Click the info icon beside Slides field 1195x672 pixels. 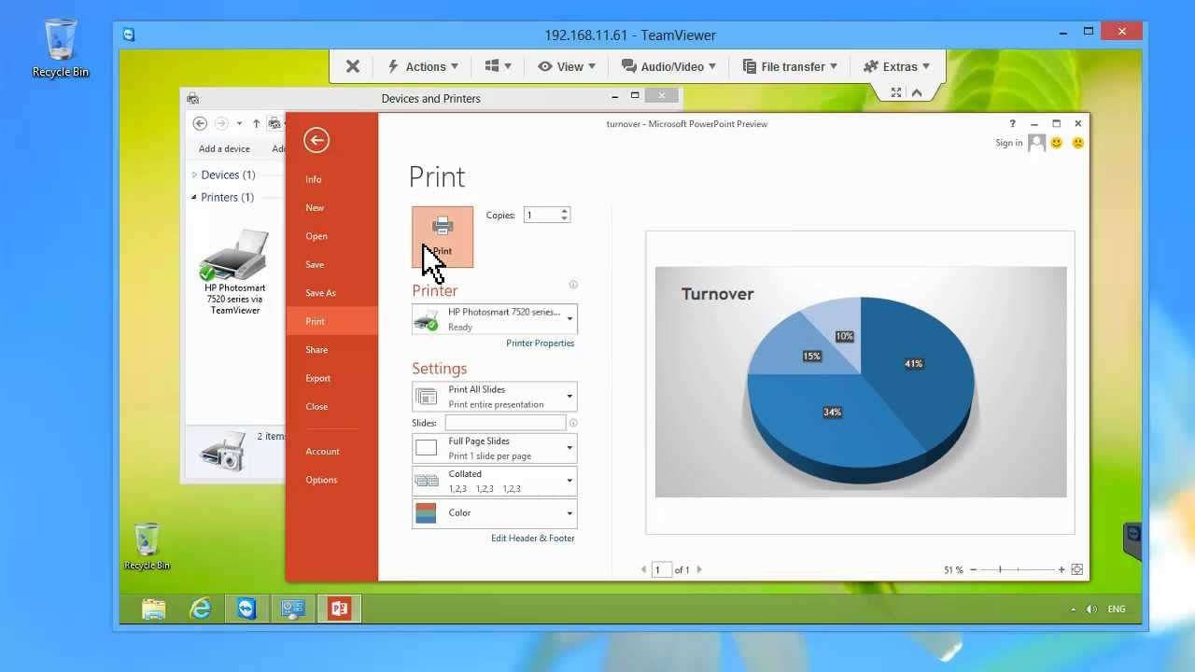tap(573, 423)
